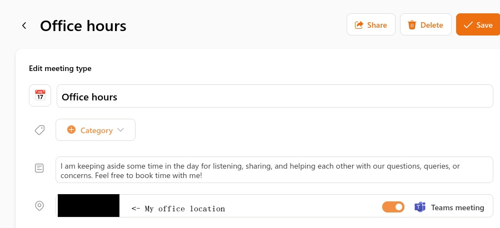Image resolution: width=500 pixels, height=228 pixels.
Task: Open the Category dropdown
Action: point(96,130)
